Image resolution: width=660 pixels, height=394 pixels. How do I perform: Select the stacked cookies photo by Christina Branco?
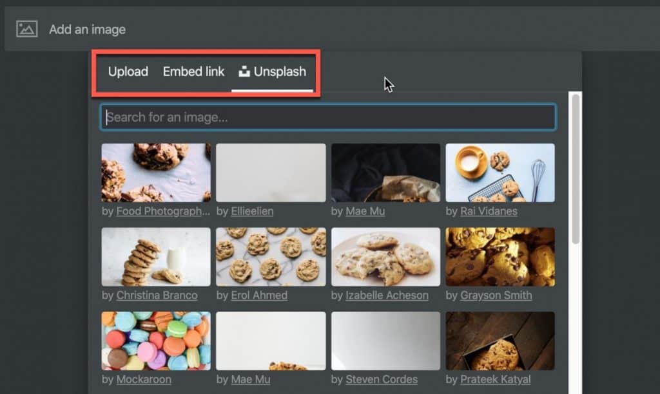pyautogui.click(x=156, y=256)
